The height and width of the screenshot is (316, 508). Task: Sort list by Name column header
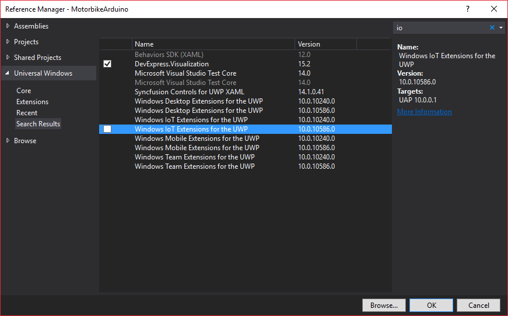click(213, 44)
